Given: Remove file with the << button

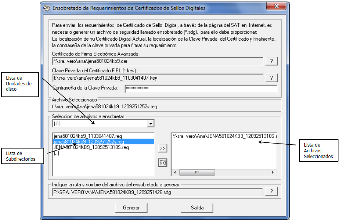Looking at the screenshot, I should [x=163, y=163].
